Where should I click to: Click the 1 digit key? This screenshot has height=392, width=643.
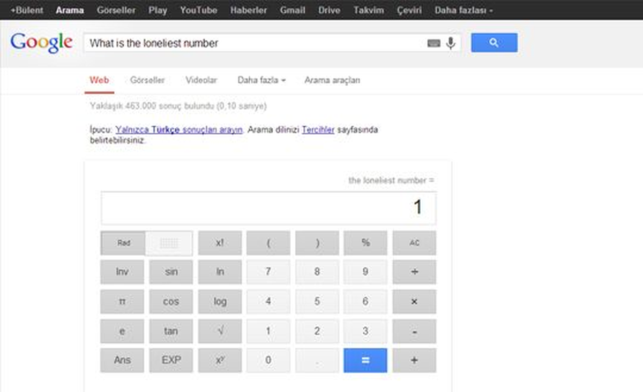(268, 331)
